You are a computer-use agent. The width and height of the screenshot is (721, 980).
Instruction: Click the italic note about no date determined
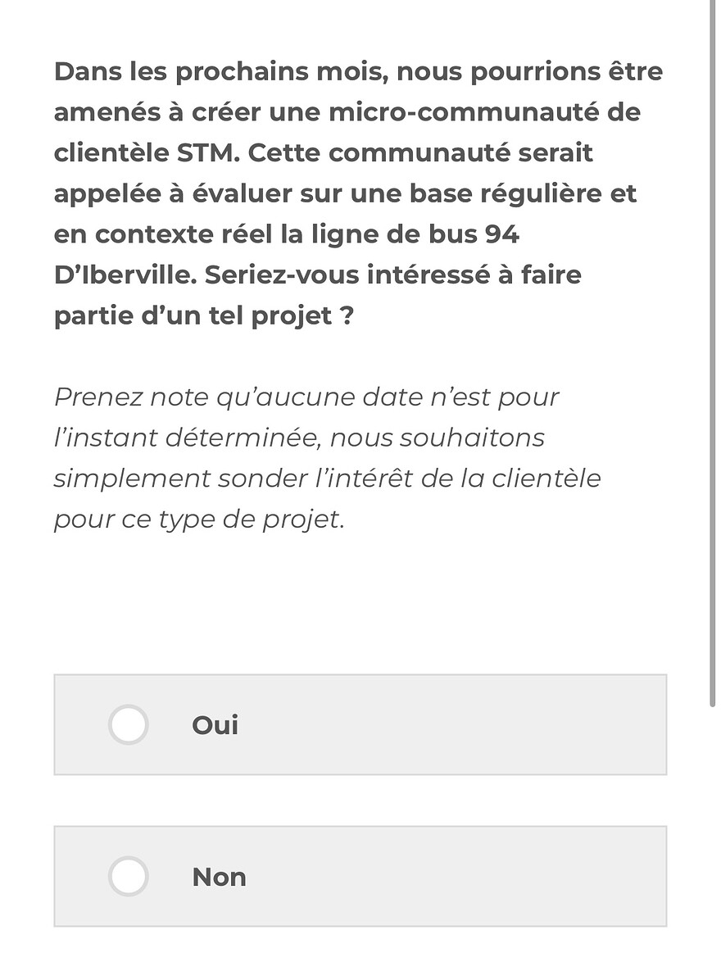click(328, 457)
